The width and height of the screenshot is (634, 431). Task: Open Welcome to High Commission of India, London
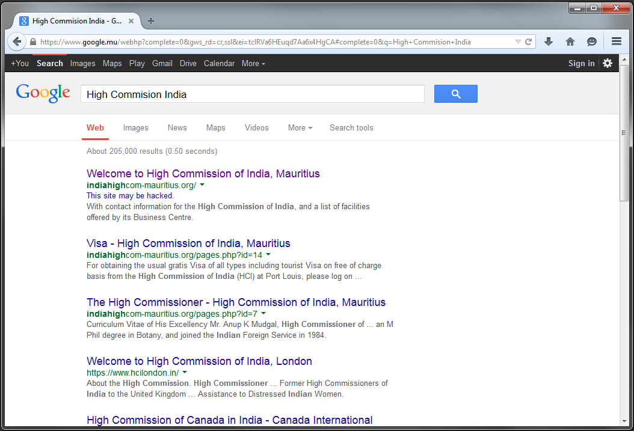point(199,361)
